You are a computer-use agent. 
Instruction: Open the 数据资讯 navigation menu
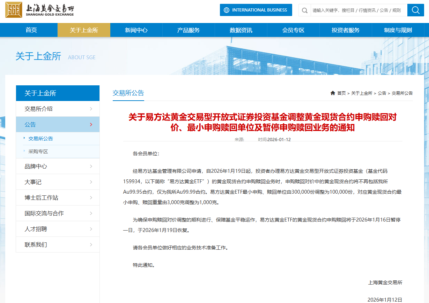[241, 30]
